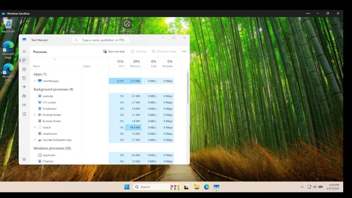This screenshot has height=198, width=352.
Task: Expand the Search process row
Action: coord(35,127)
